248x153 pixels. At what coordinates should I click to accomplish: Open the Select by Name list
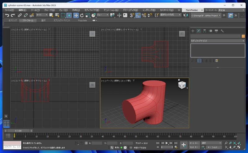57,15
